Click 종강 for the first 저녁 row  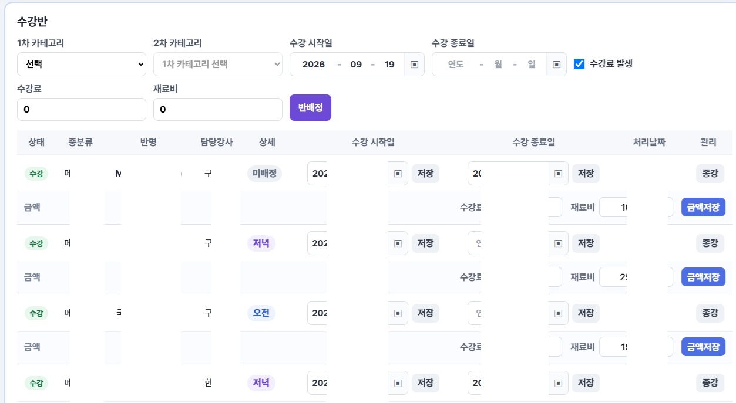coord(710,243)
